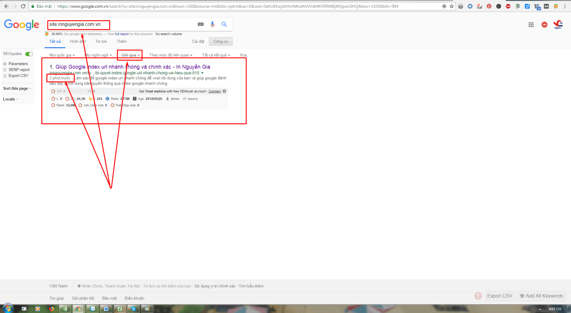
Task: Click the Alexa Rank 2,73M metric
Action: (118, 99)
